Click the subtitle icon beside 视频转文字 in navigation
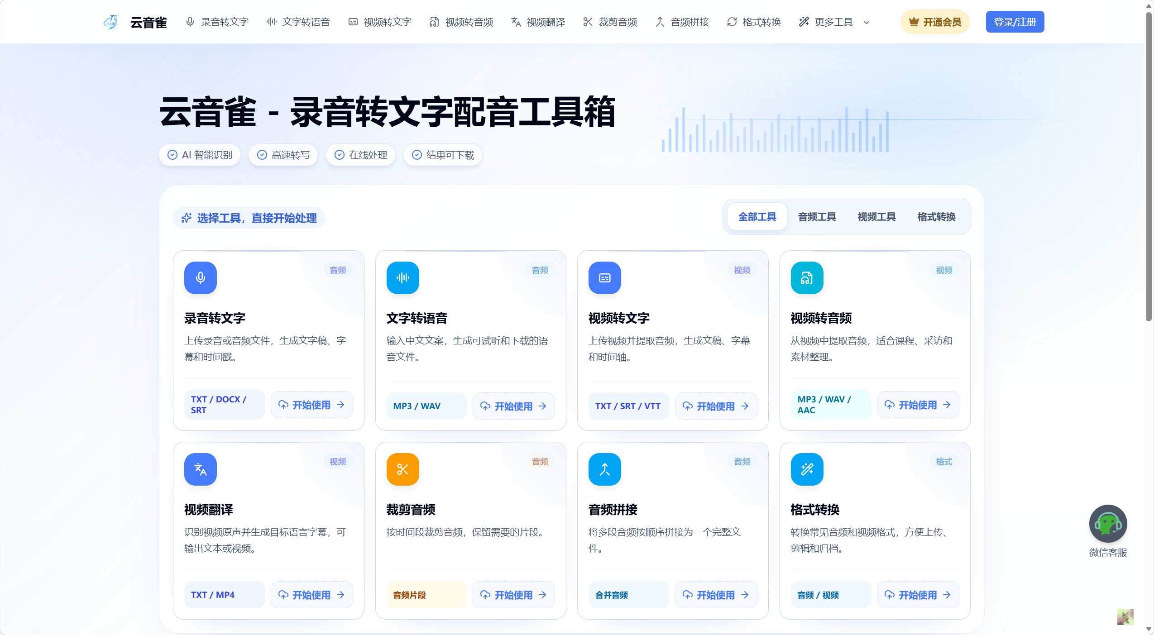 (x=353, y=22)
